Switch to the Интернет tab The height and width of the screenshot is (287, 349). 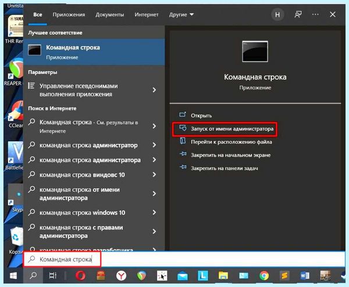pyautogui.click(x=147, y=15)
